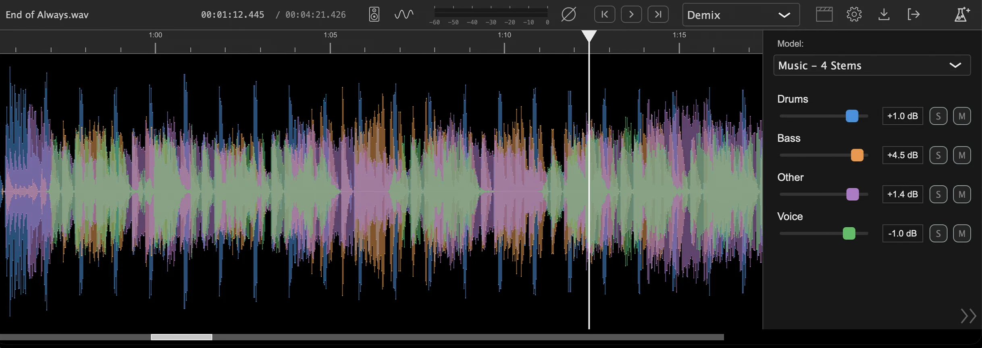The width and height of the screenshot is (982, 348).
Task: Expand the Music – 4 Stems model dropdown
Action: pyautogui.click(x=872, y=65)
